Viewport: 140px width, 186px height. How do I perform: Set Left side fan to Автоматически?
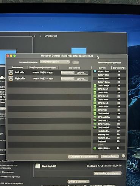tap(68, 73)
